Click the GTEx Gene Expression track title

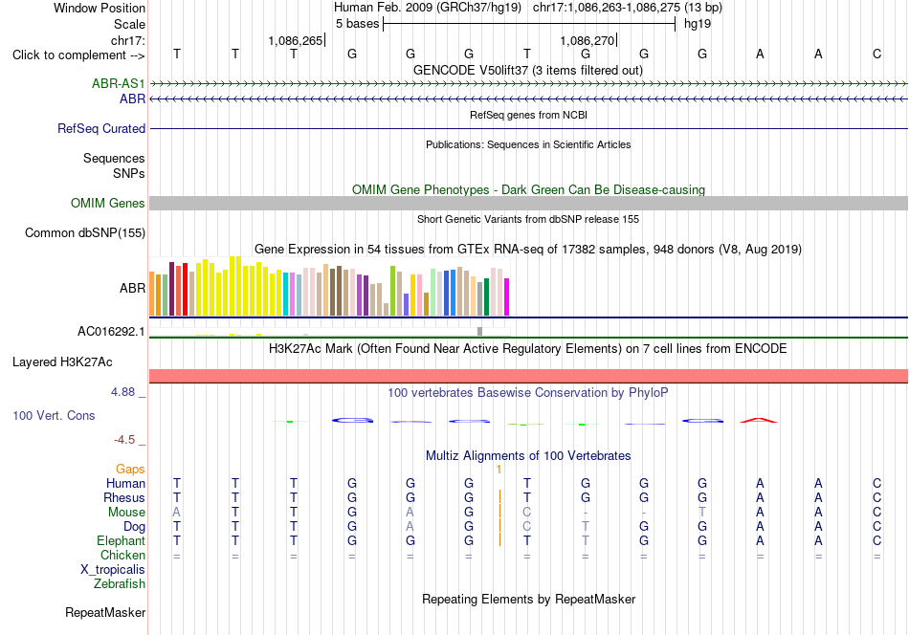pos(528,250)
